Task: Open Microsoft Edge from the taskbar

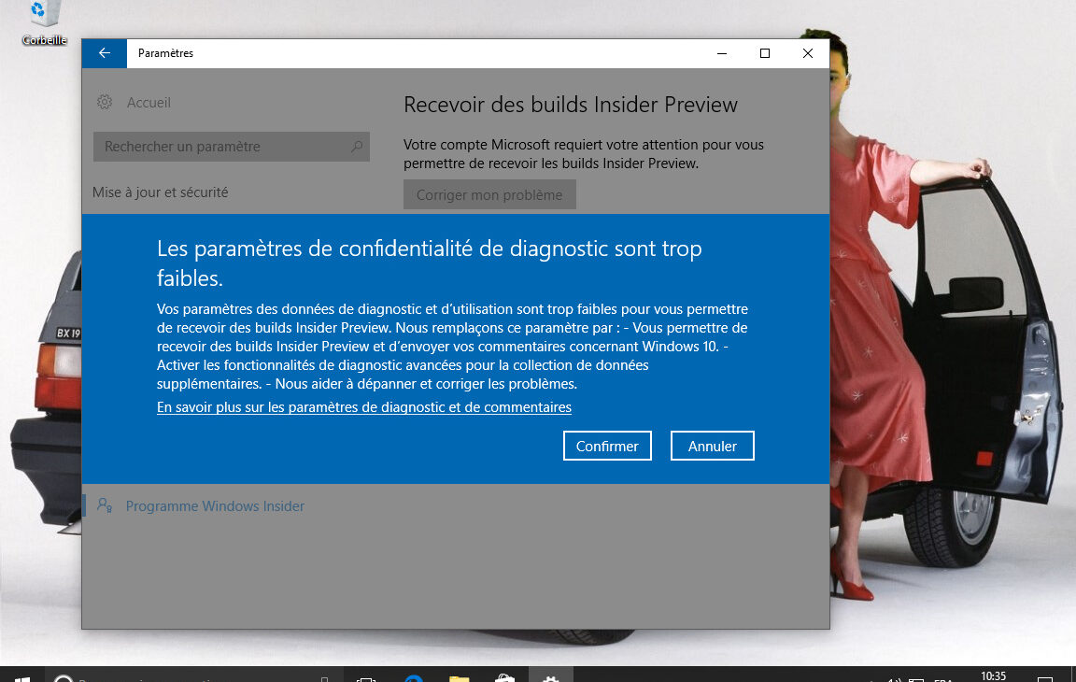Action: (412, 675)
